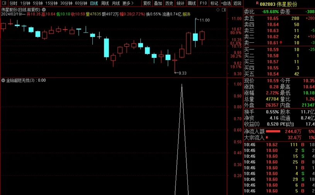Toggle the 叠加 overlay option
Viewport: 315px width, 195px height.
click(158, 3)
